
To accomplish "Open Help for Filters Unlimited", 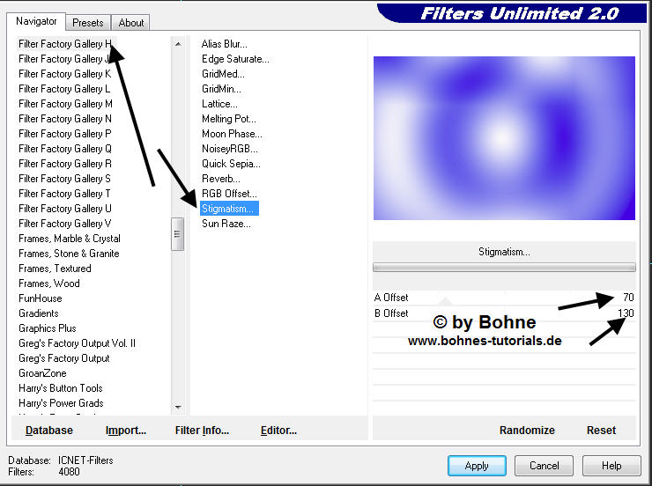I will coord(611,466).
